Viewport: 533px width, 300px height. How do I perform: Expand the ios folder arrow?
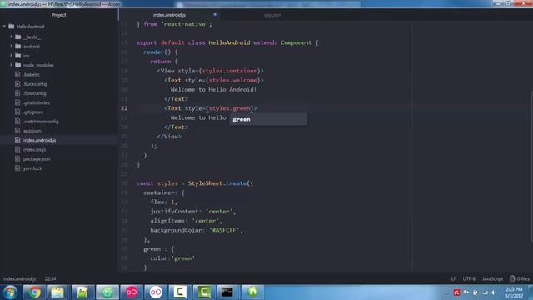click(11, 56)
